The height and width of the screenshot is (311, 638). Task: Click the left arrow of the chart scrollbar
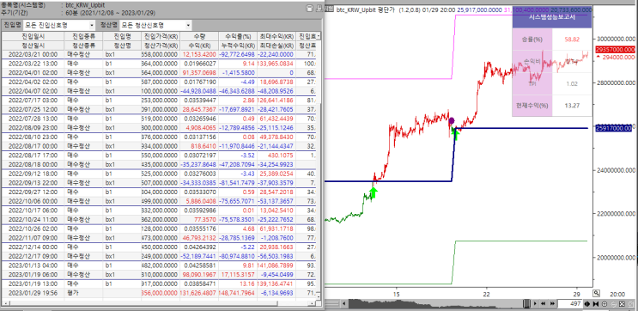pyautogui.click(x=343, y=303)
